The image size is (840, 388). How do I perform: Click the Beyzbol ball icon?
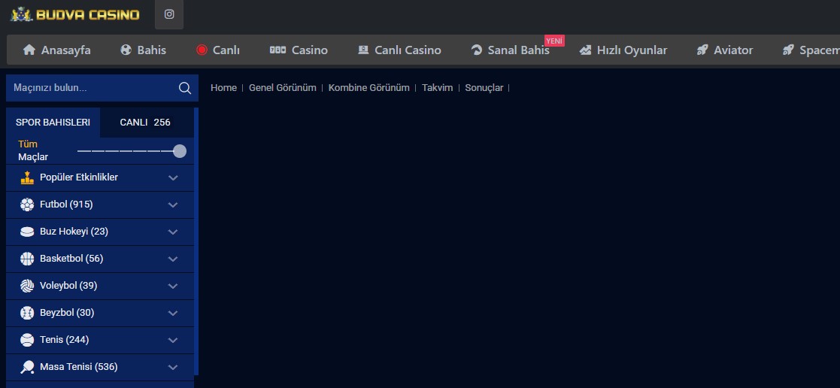28,313
